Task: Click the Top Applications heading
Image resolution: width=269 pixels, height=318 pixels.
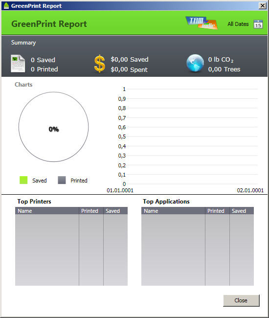Action: [166, 202]
